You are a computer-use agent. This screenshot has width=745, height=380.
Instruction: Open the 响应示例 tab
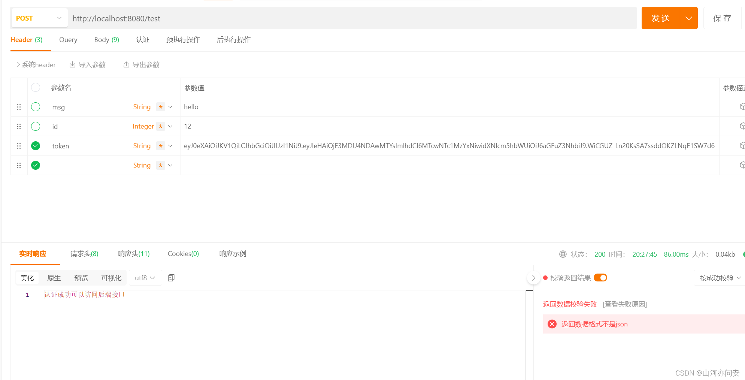click(233, 254)
